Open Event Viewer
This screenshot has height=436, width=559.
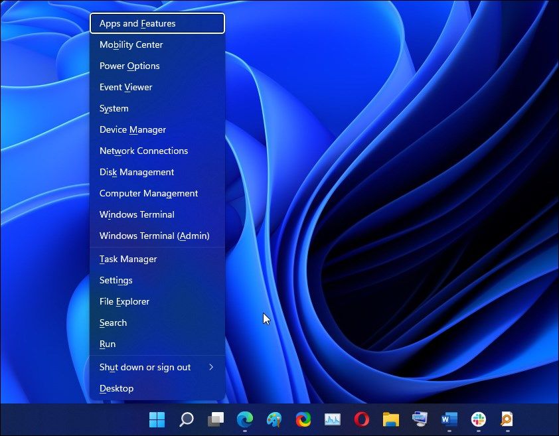pos(125,87)
